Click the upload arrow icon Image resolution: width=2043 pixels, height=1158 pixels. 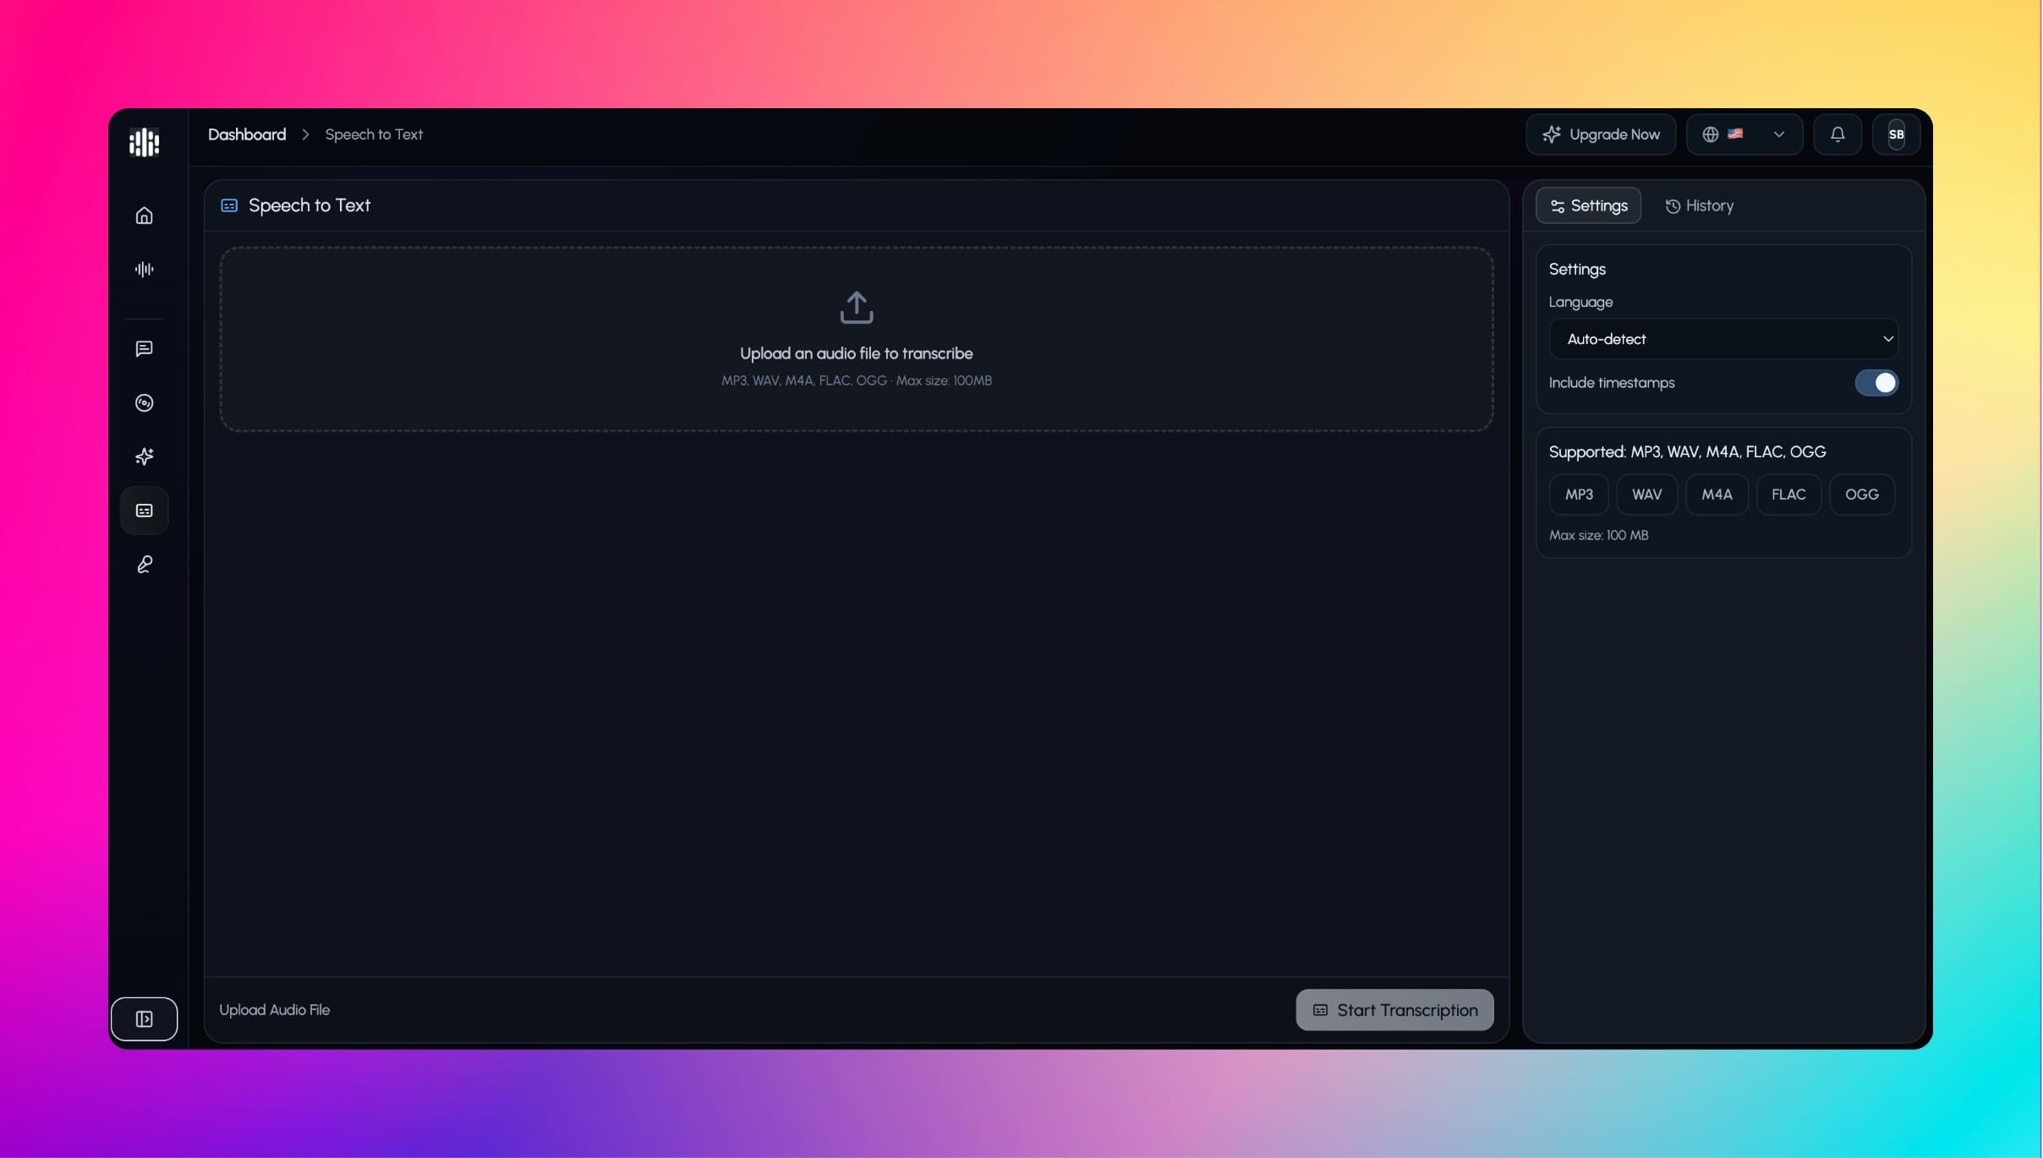(856, 308)
